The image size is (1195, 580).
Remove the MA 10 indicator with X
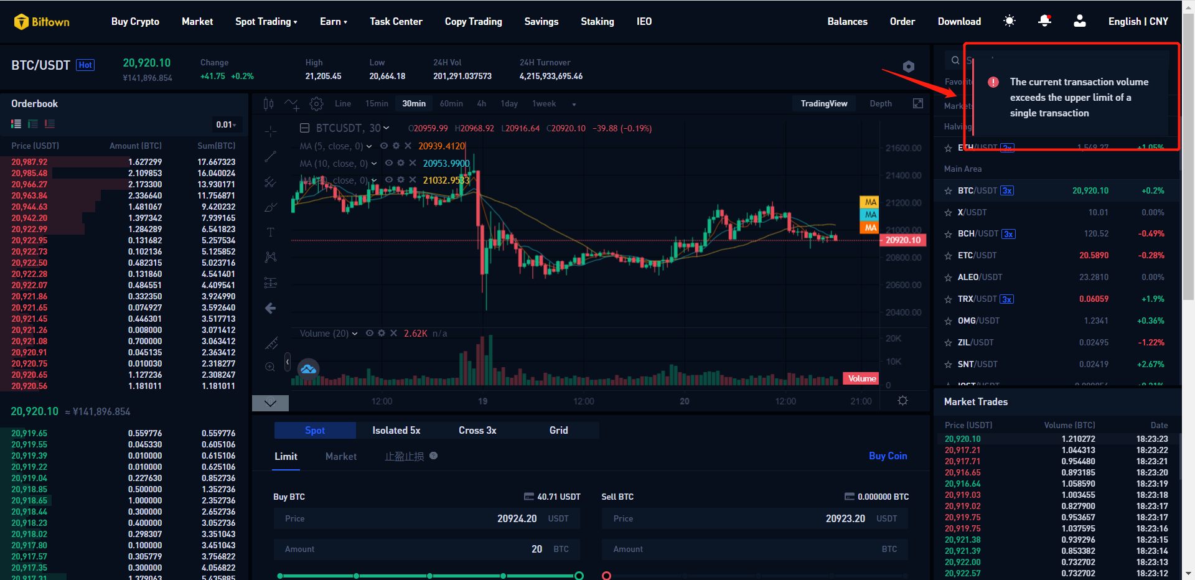(x=413, y=163)
